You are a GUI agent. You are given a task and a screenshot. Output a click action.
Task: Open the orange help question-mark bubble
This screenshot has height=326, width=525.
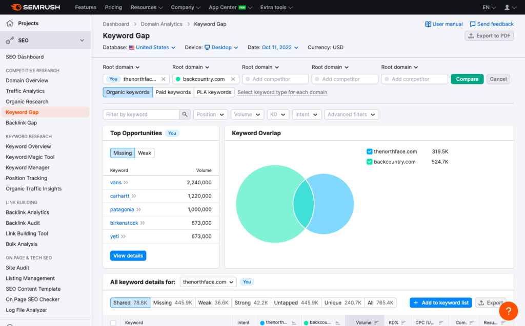pos(508,311)
